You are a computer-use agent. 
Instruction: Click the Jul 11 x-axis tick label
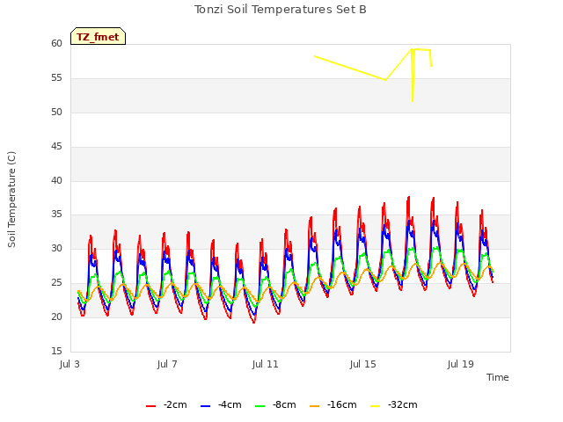pos(266,364)
